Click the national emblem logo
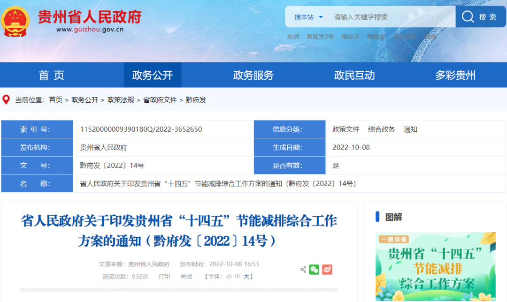Screen dimensions: 507x302 [x=15, y=22]
